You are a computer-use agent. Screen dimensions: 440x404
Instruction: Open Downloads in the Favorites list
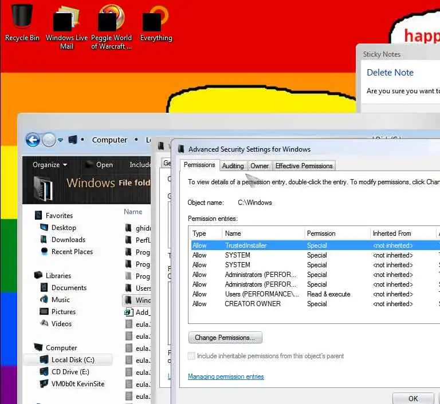(69, 239)
